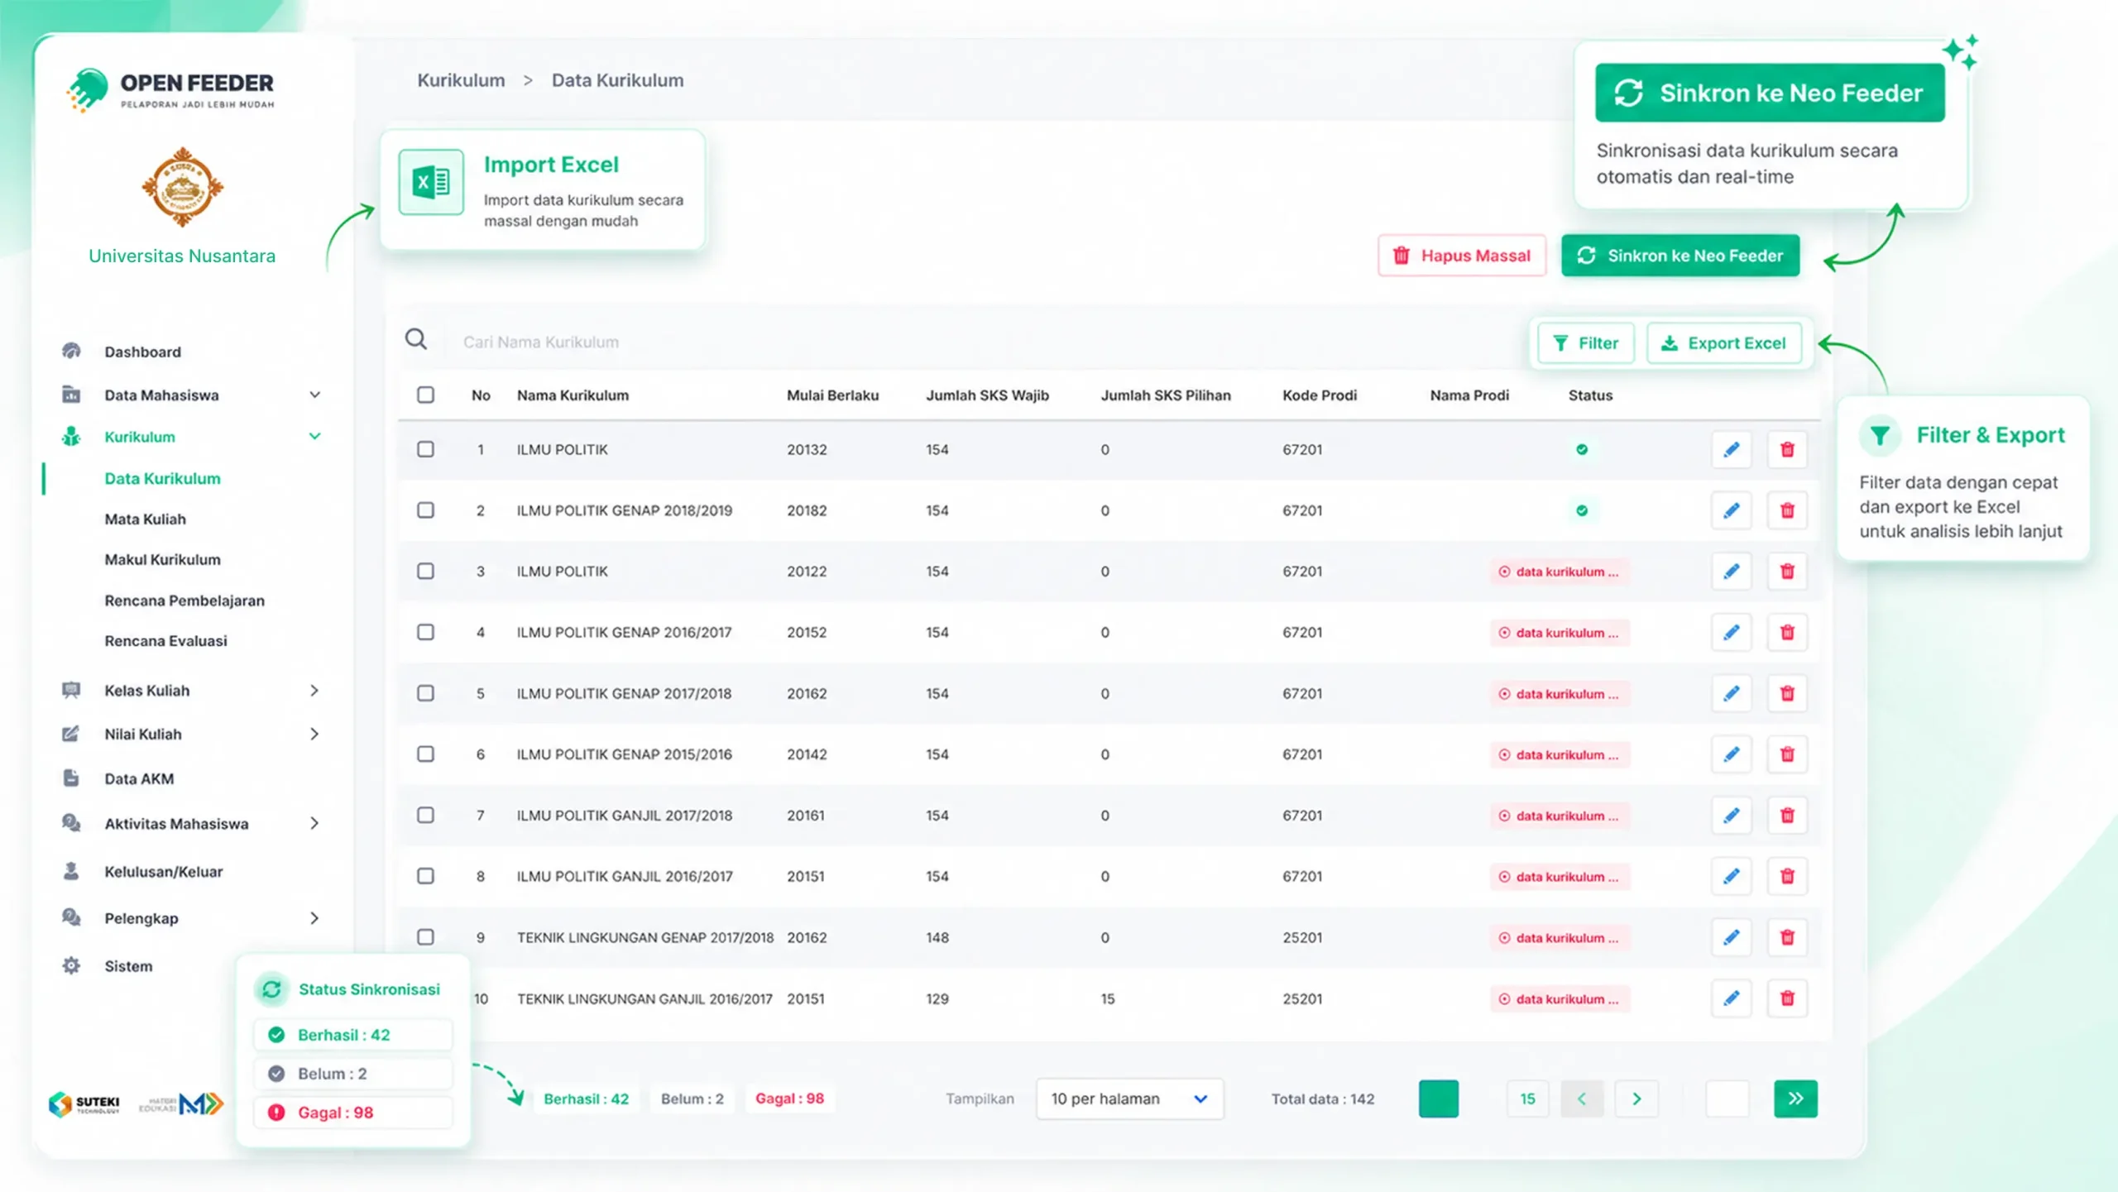2118x1192 pixels.
Task: Edit ILMU POLITIK GENAP 2018/2019 entry
Action: click(x=1731, y=510)
